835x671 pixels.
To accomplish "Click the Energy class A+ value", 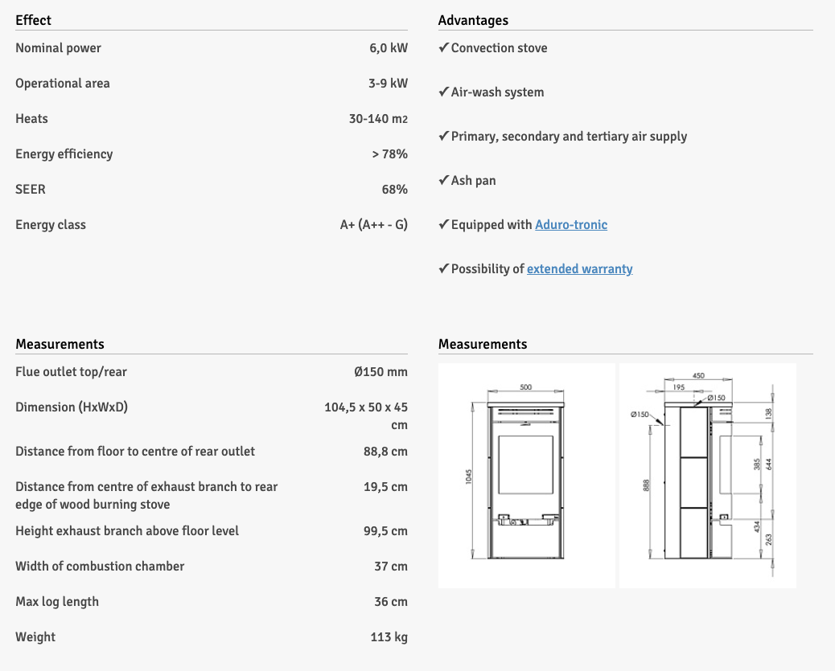I will coord(373,225).
